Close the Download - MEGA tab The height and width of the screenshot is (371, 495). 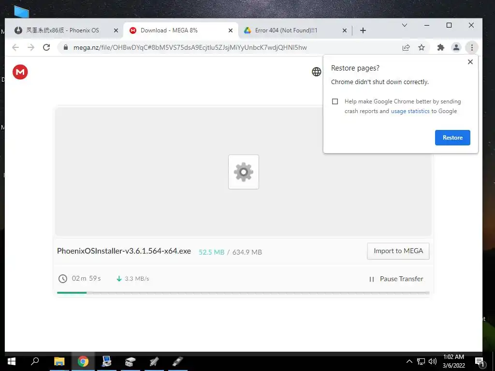[231, 30]
